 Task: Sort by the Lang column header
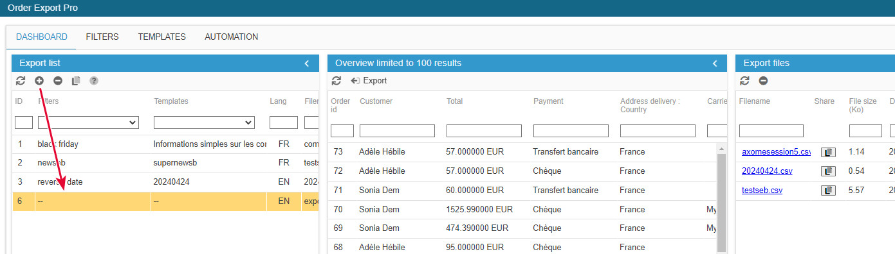click(x=278, y=101)
